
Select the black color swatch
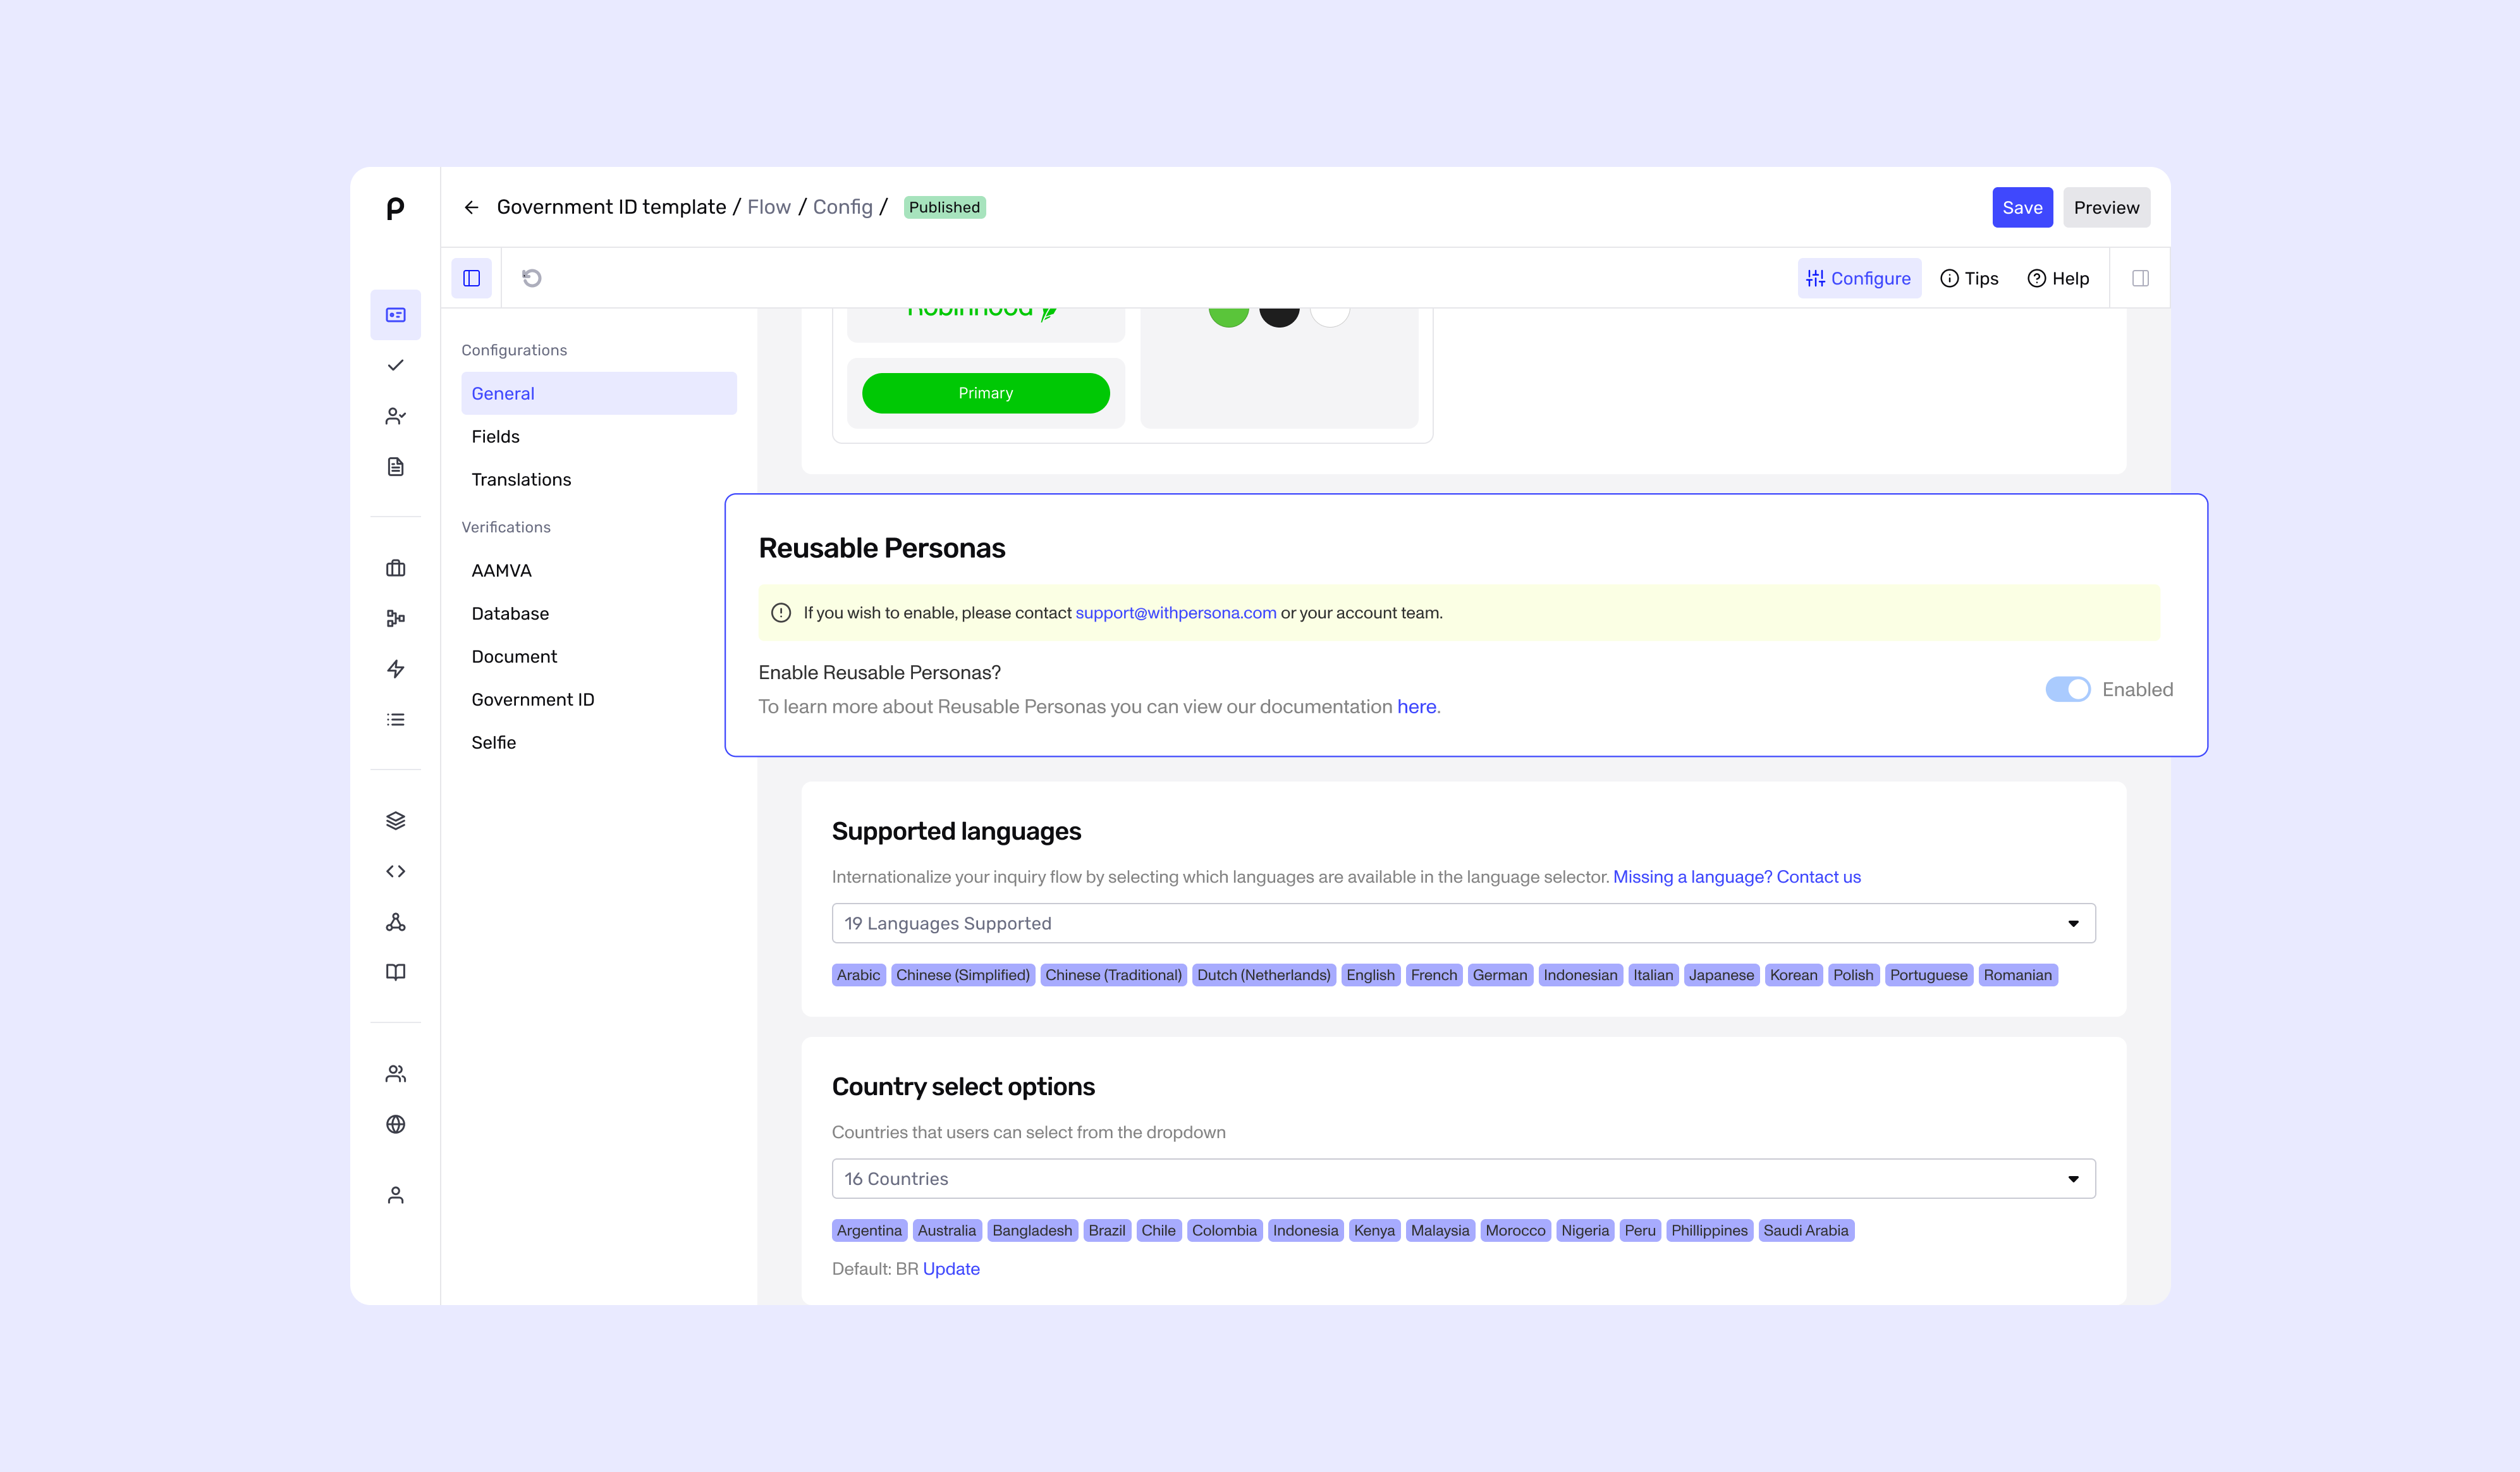pos(1279,316)
